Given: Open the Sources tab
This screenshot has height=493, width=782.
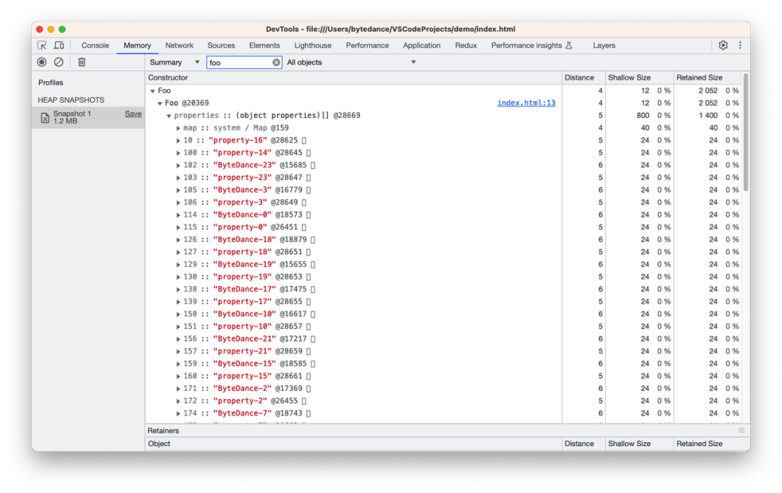Looking at the screenshot, I should 221,46.
